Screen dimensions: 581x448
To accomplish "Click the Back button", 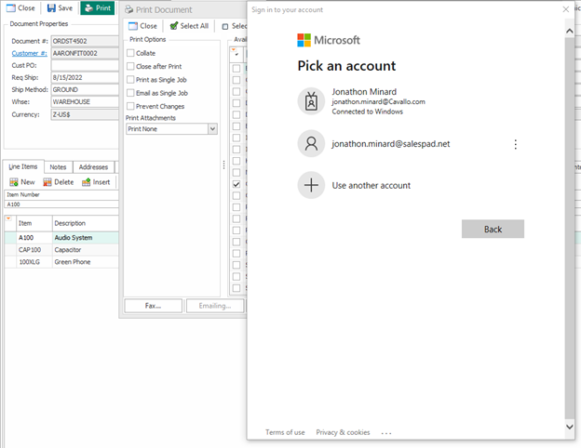I will (x=493, y=229).
